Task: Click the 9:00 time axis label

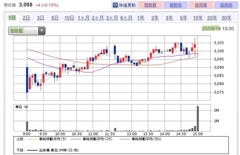Action: 27,134
